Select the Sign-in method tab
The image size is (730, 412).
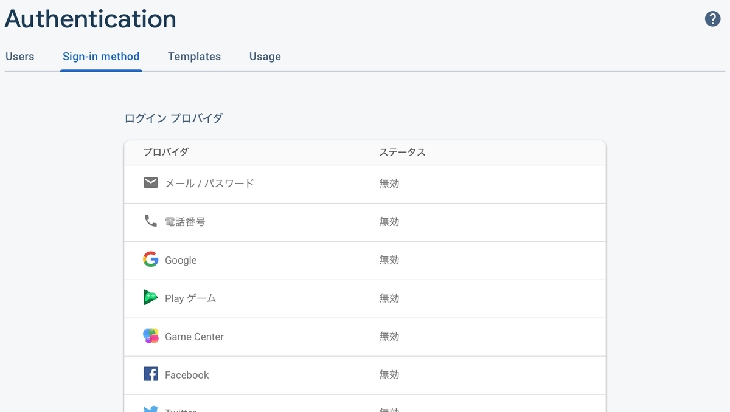pyautogui.click(x=101, y=57)
